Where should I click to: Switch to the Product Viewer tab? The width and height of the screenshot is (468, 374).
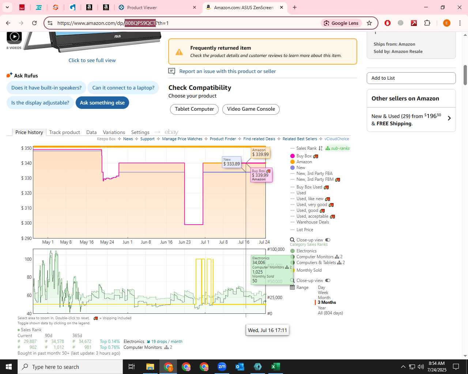point(157,7)
